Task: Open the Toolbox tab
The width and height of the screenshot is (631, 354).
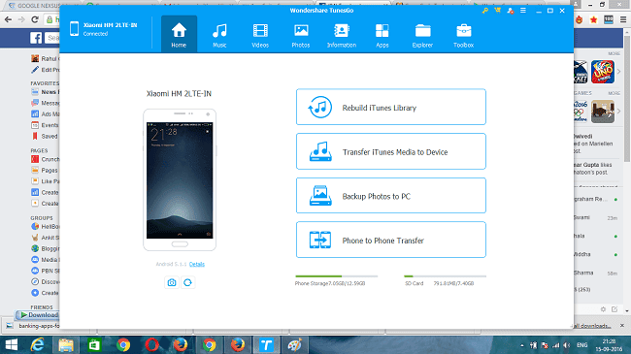Action: click(463, 34)
